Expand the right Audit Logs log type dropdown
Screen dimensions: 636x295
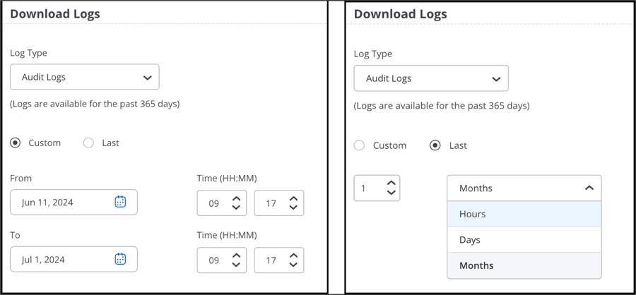(431, 78)
